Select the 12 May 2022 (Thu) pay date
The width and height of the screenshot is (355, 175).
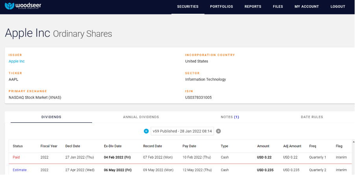(x=197, y=170)
